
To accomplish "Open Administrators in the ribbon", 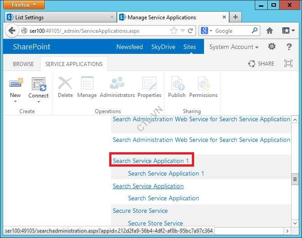I will [x=117, y=84].
